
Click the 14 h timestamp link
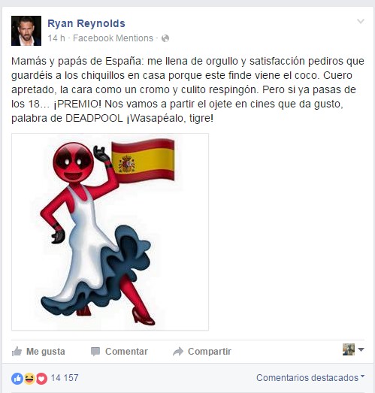click(x=56, y=38)
